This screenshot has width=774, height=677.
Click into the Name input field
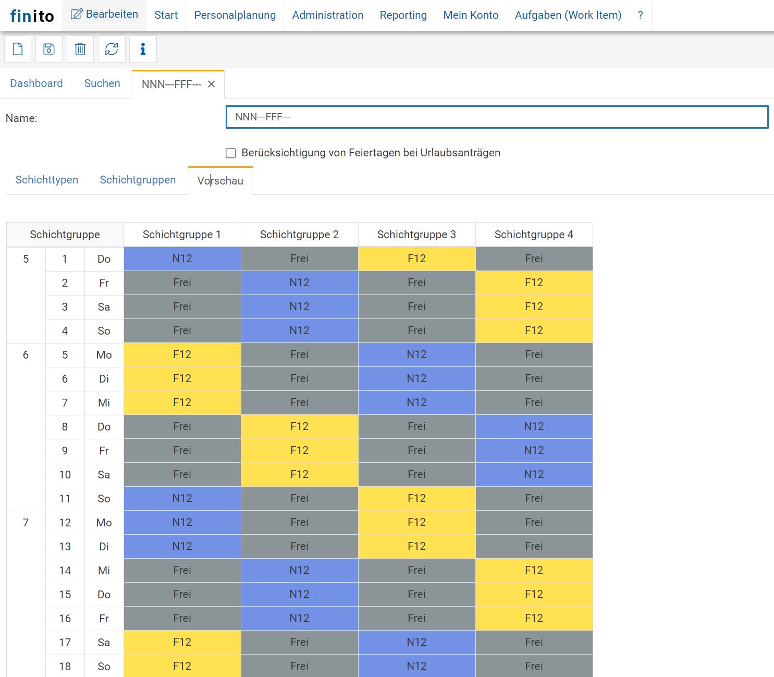click(x=497, y=117)
